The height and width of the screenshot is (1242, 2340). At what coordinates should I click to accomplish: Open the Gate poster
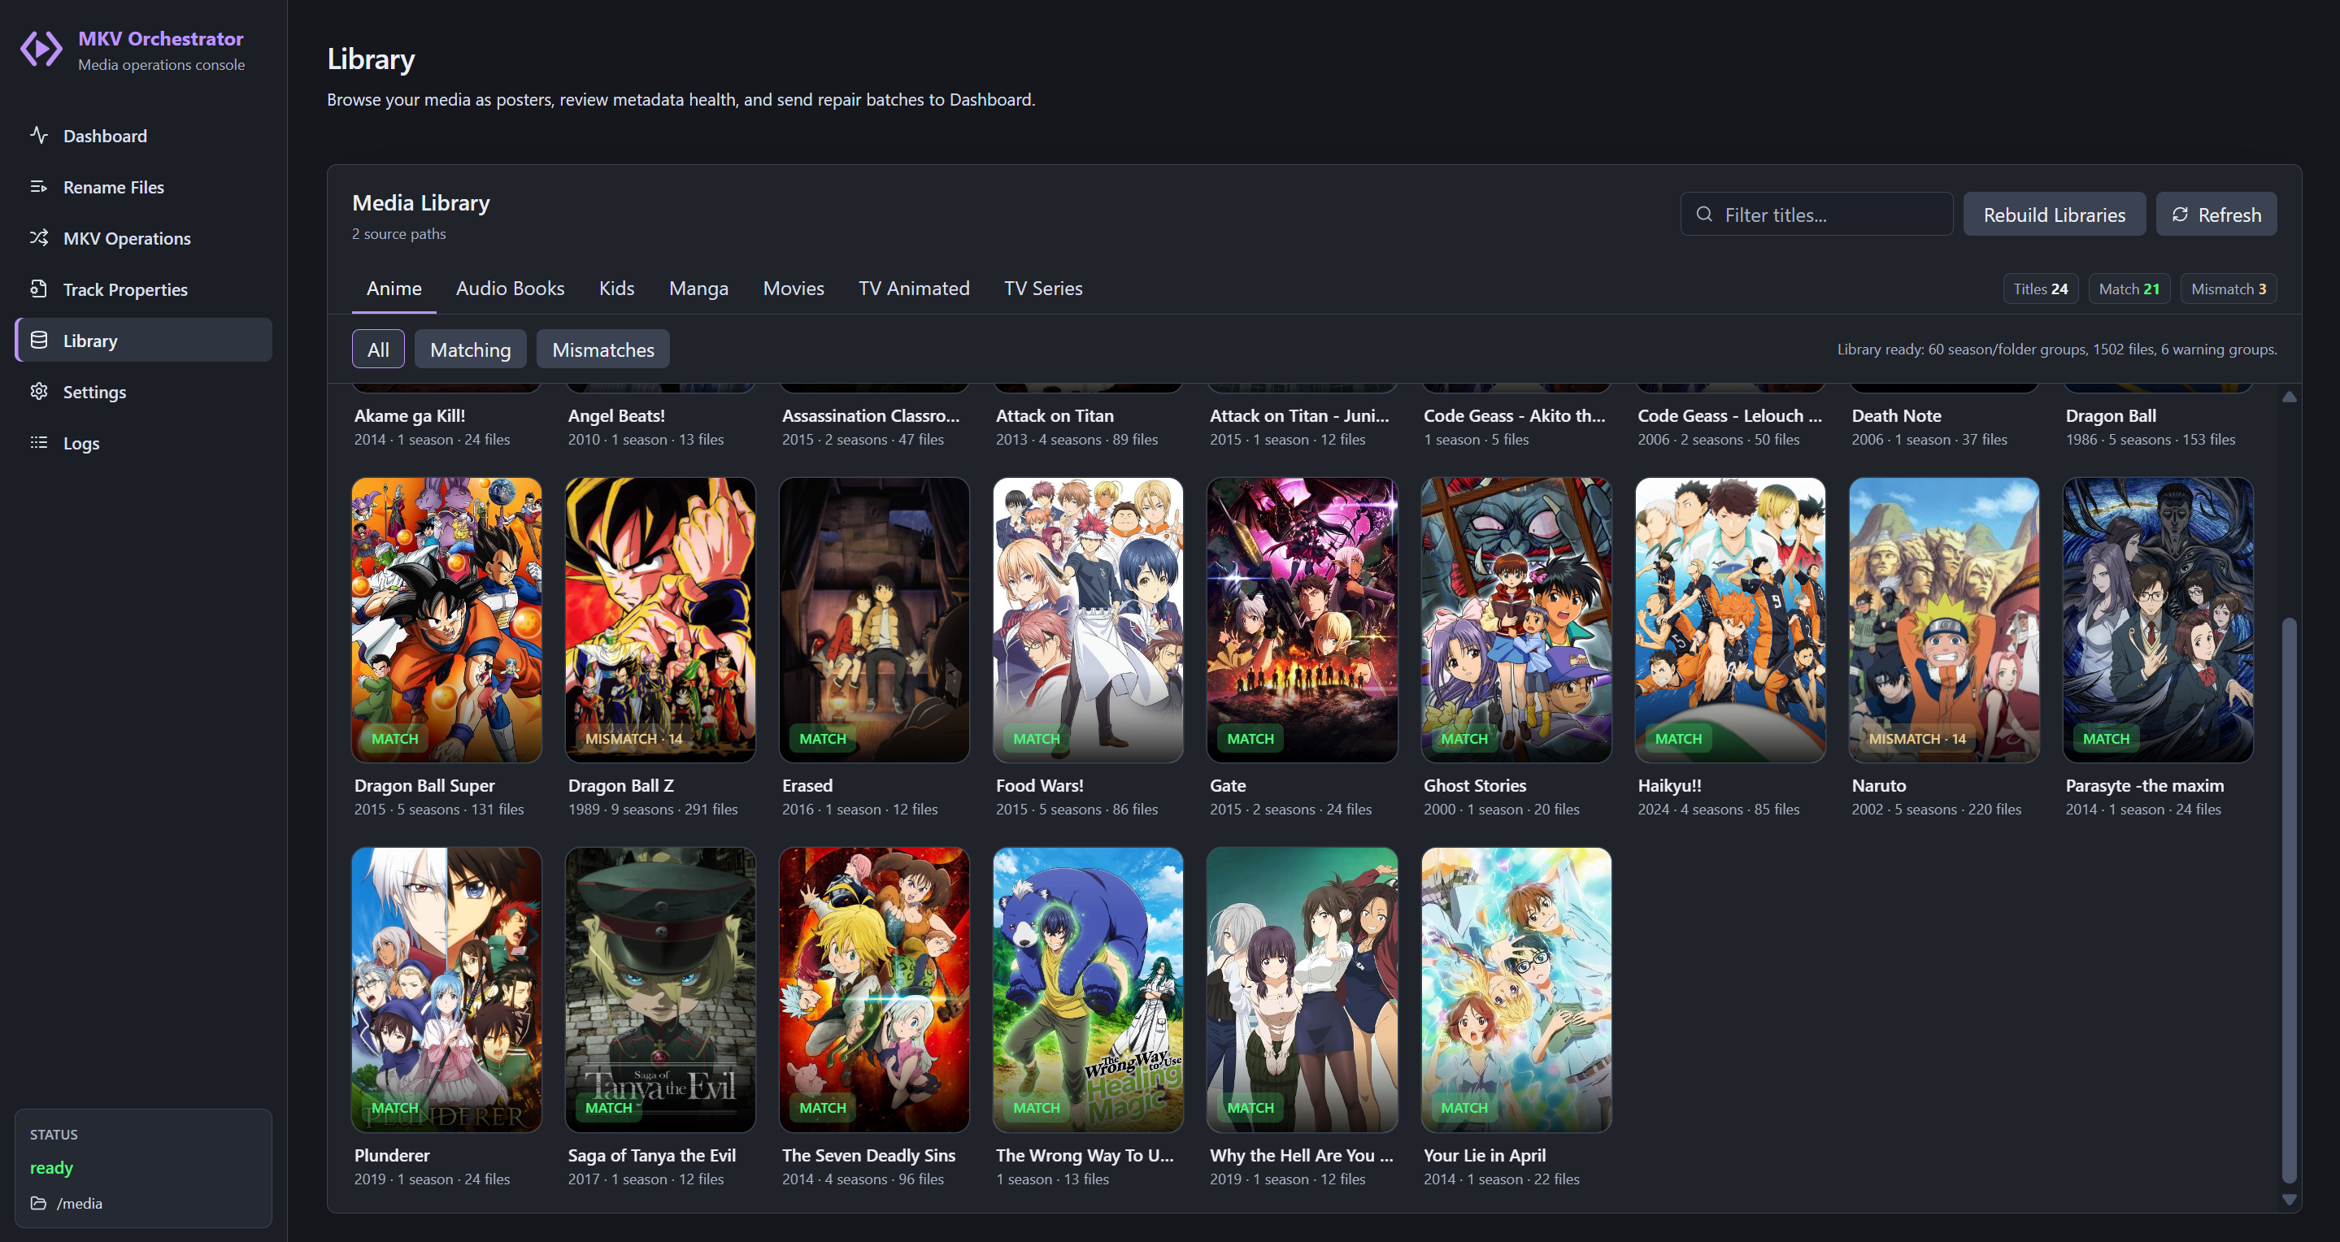point(1302,620)
